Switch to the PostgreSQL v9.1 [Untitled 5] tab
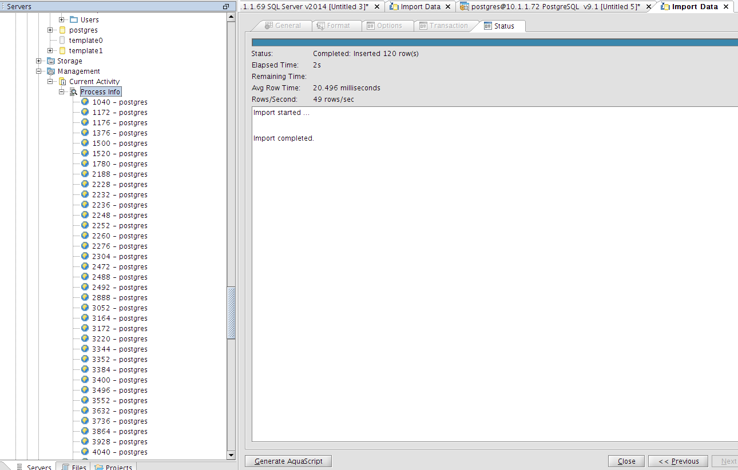Screen dimensions: 738x470 click(x=556, y=7)
